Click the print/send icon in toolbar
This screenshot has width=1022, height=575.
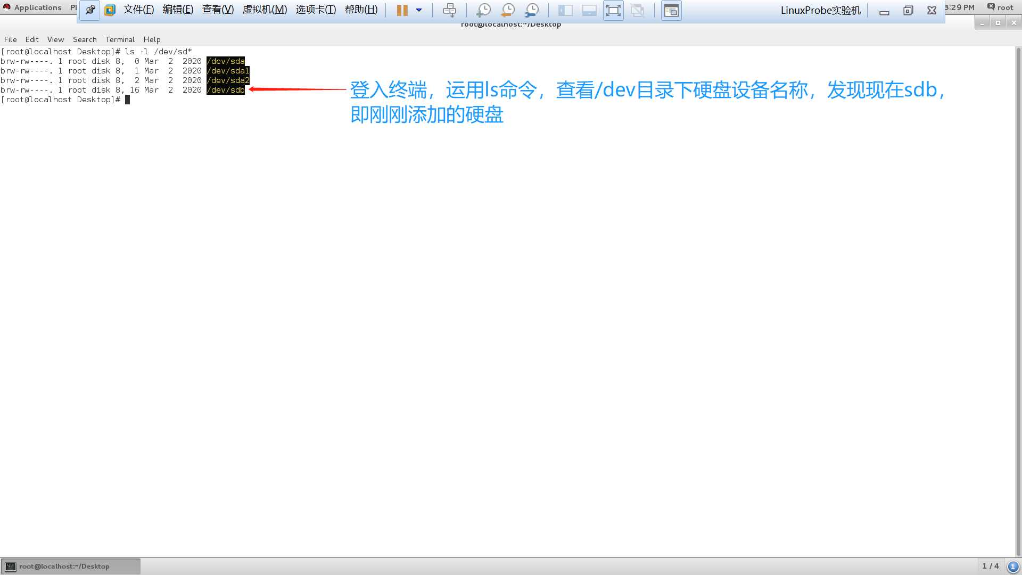pos(449,10)
